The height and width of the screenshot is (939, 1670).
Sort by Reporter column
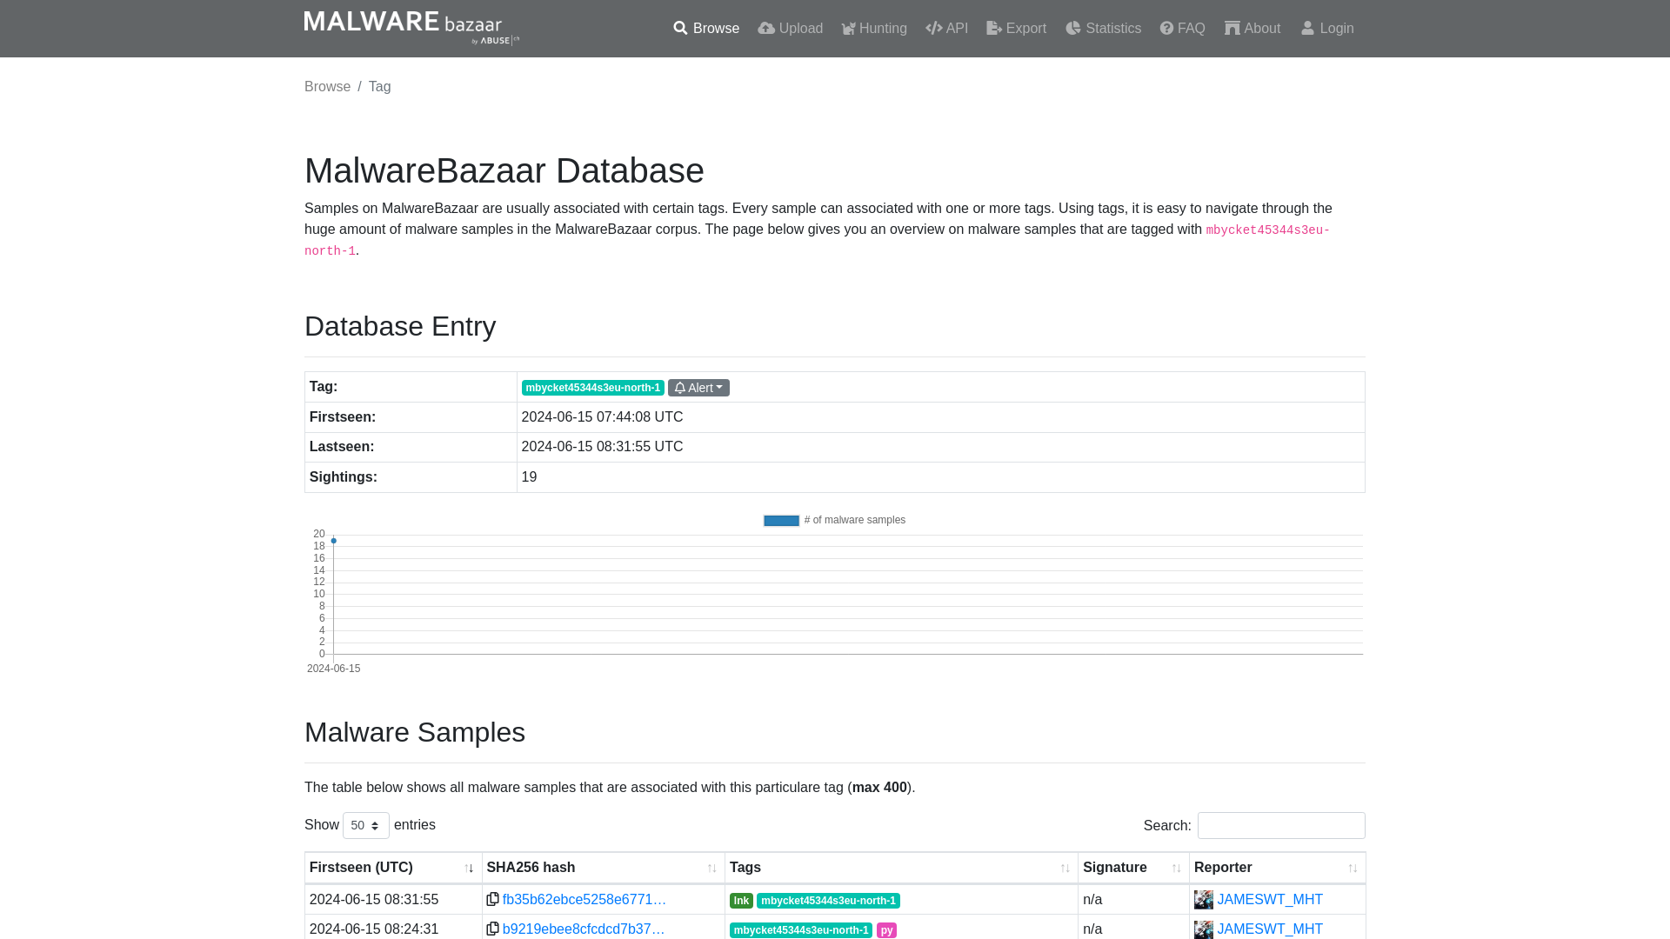1277,868
